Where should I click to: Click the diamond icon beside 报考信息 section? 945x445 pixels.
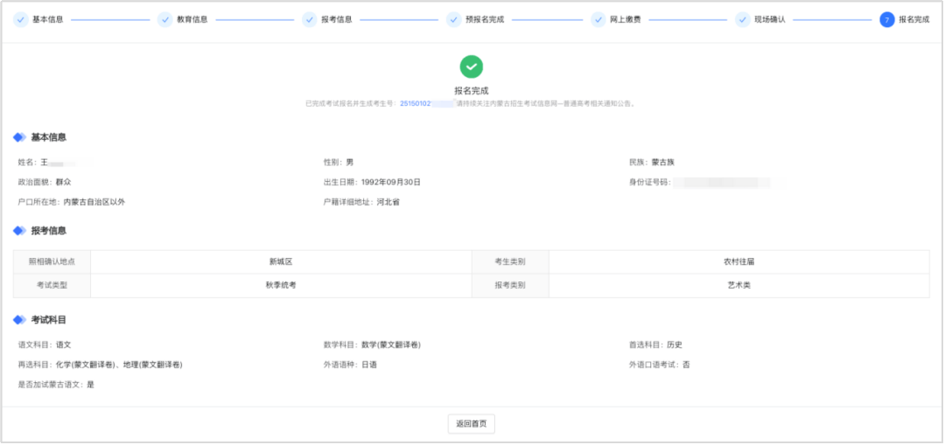tap(19, 231)
